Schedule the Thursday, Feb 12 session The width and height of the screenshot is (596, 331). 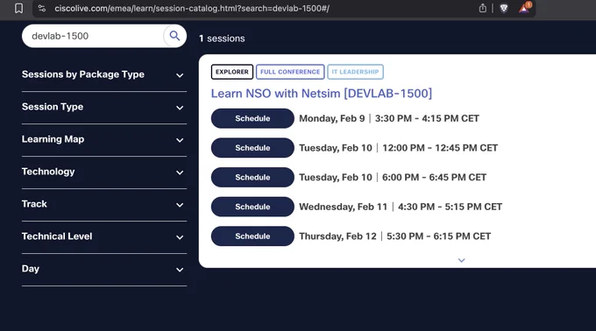tap(252, 236)
